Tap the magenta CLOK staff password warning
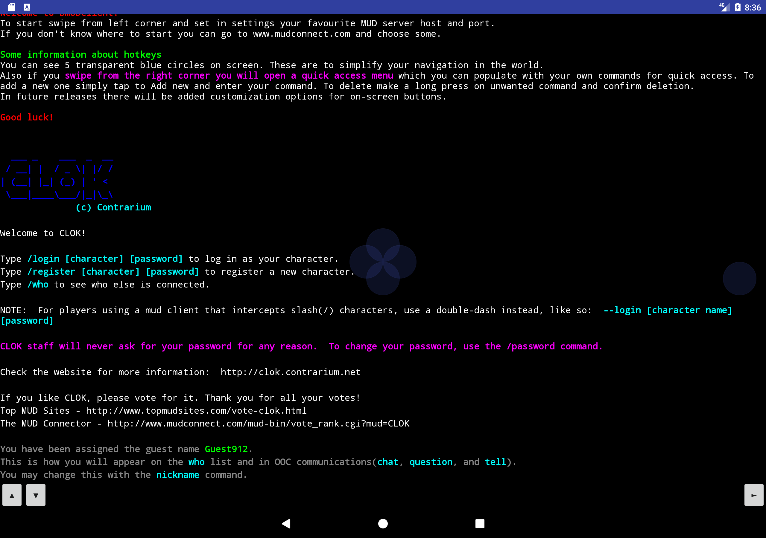The width and height of the screenshot is (766, 538). pos(301,346)
